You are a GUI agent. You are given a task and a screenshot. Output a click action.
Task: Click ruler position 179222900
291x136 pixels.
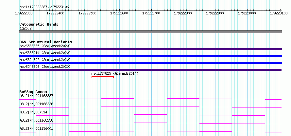coord(215,13)
